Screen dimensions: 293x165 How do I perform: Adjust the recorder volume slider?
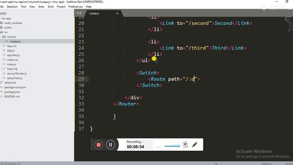coord(172,146)
